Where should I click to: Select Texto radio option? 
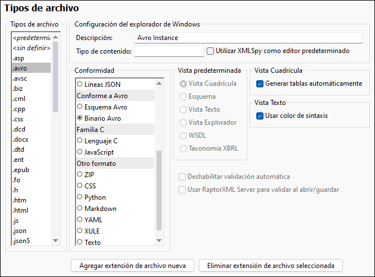[x=79, y=242]
